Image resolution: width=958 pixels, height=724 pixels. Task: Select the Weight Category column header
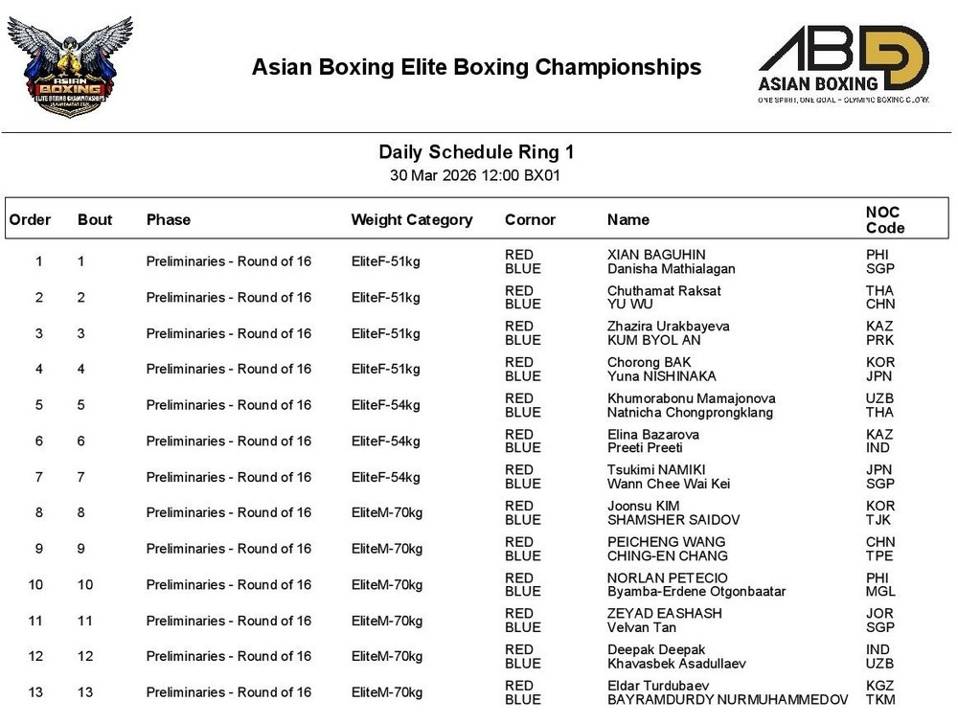pos(412,219)
